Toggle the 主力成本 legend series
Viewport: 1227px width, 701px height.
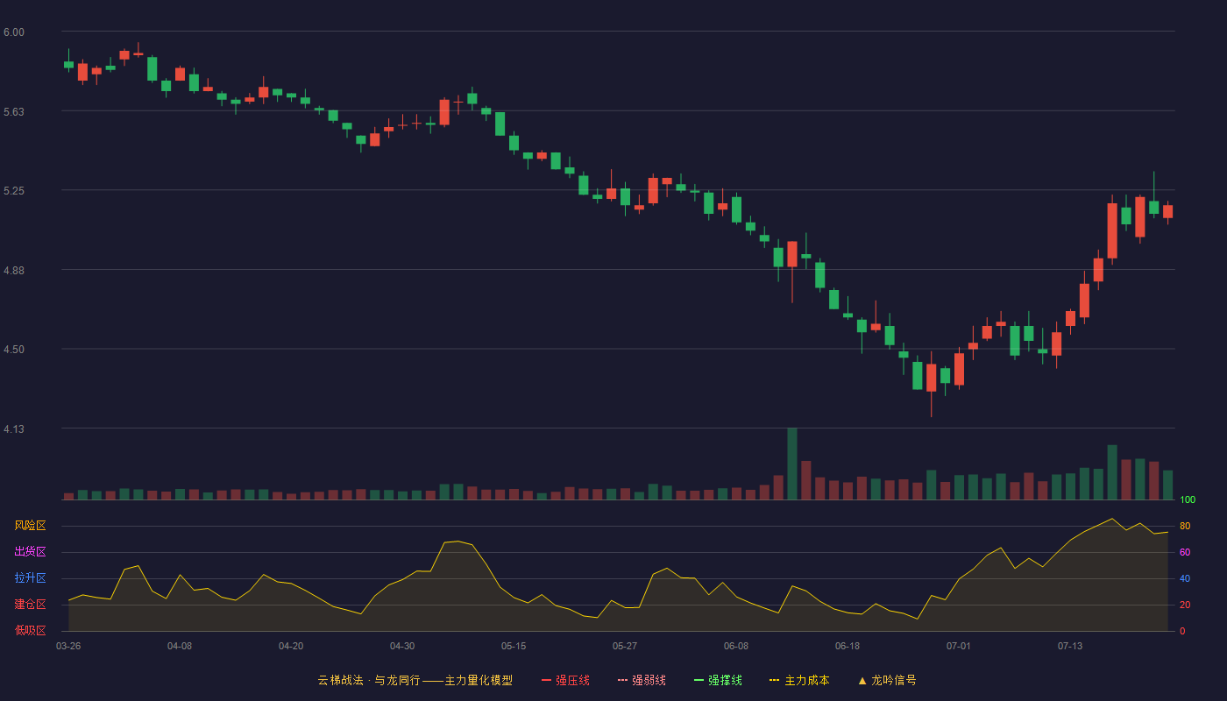[799, 680]
